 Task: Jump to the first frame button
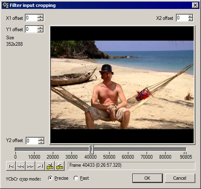point(11,166)
